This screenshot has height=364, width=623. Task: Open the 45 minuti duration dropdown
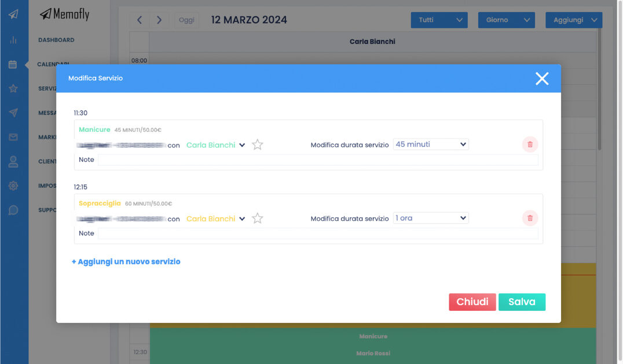430,144
